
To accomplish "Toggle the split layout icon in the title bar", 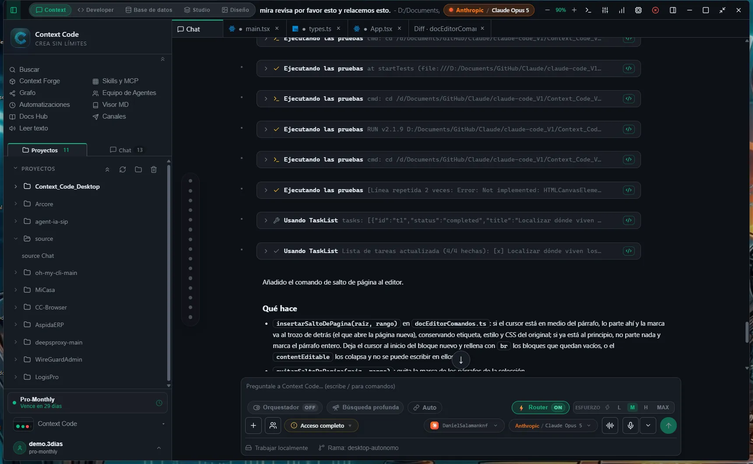I will pyautogui.click(x=673, y=10).
